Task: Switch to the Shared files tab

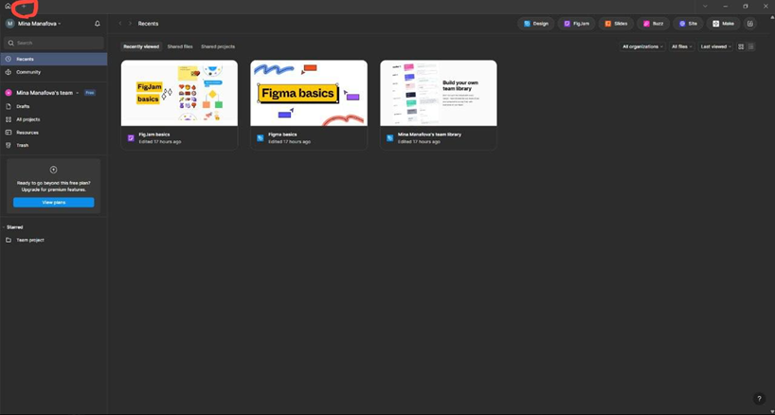Action: coord(180,46)
